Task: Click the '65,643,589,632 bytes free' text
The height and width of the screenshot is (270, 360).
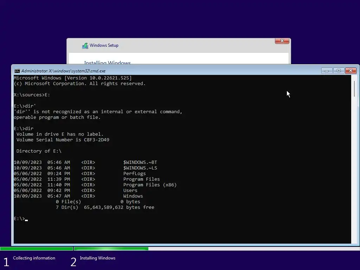Action: point(119,207)
